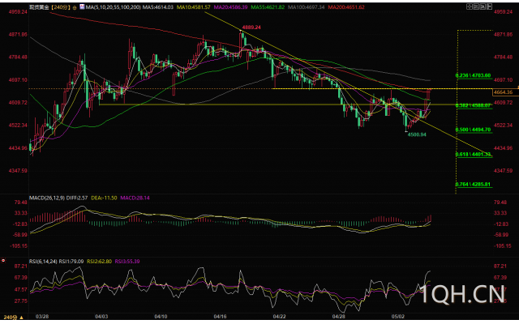The width and height of the screenshot is (519, 324).
Task: Click the gray MA100:4697.34 value
Action: (307, 7)
